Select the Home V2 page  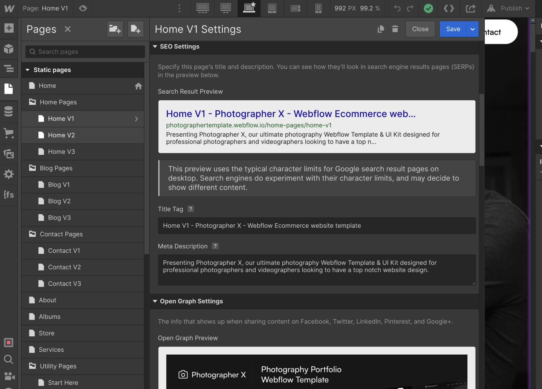coord(83,135)
